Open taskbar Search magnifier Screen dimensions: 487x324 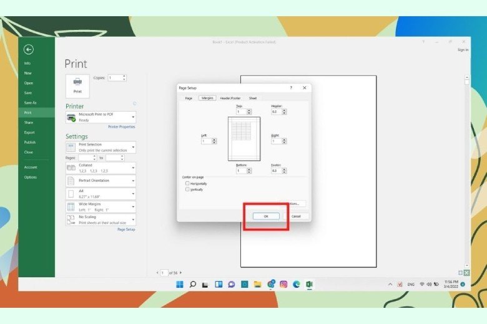tap(192, 284)
